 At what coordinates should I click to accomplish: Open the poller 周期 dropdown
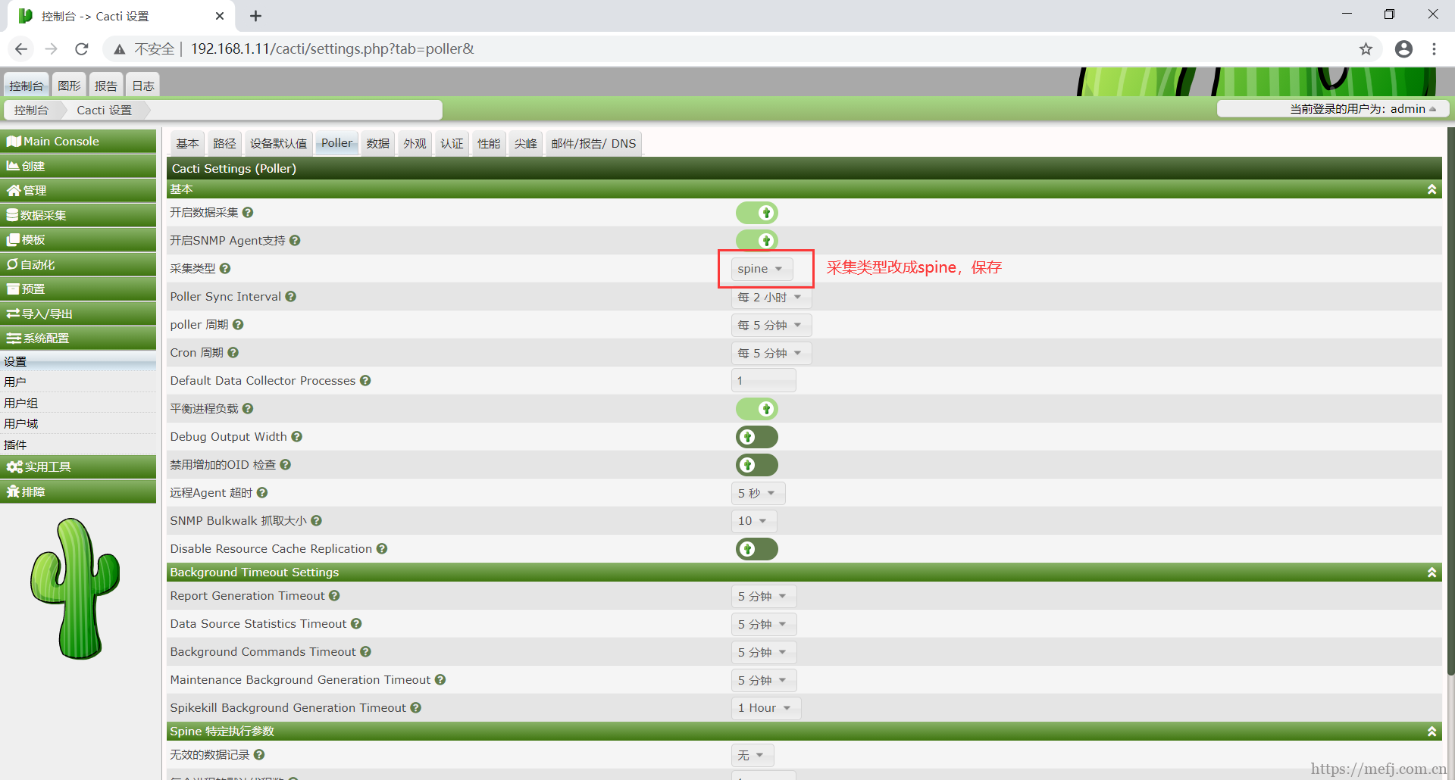coord(771,325)
